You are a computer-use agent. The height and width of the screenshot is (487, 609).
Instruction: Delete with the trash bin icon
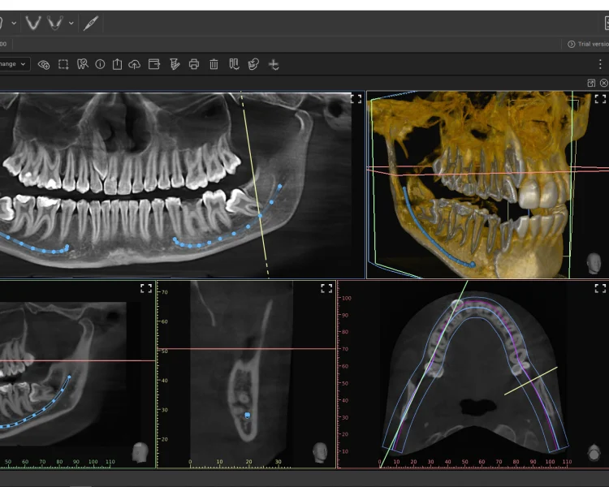(x=214, y=64)
